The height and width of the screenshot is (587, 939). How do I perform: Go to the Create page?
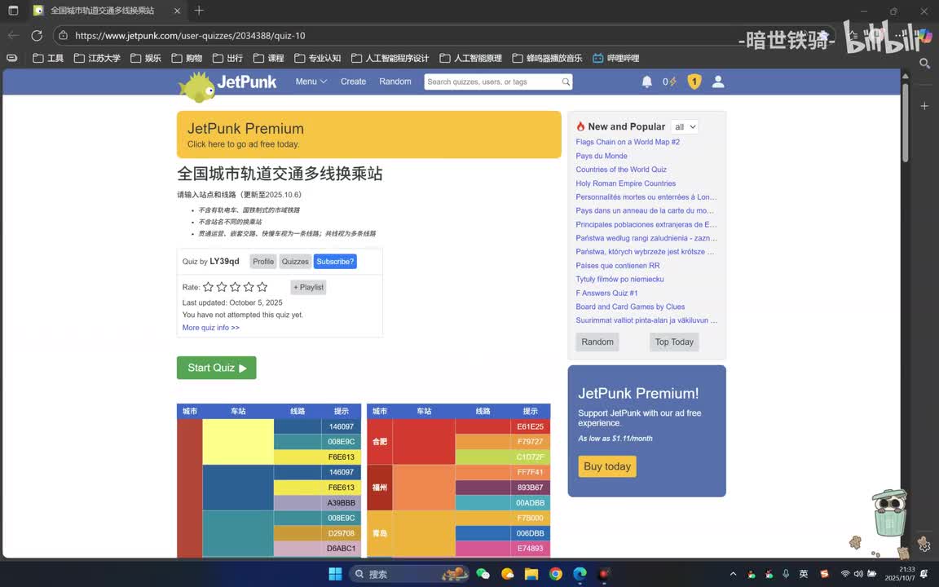click(x=353, y=82)
